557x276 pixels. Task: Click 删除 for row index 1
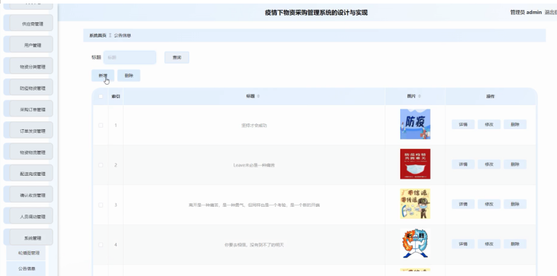(x=515, y=125)
